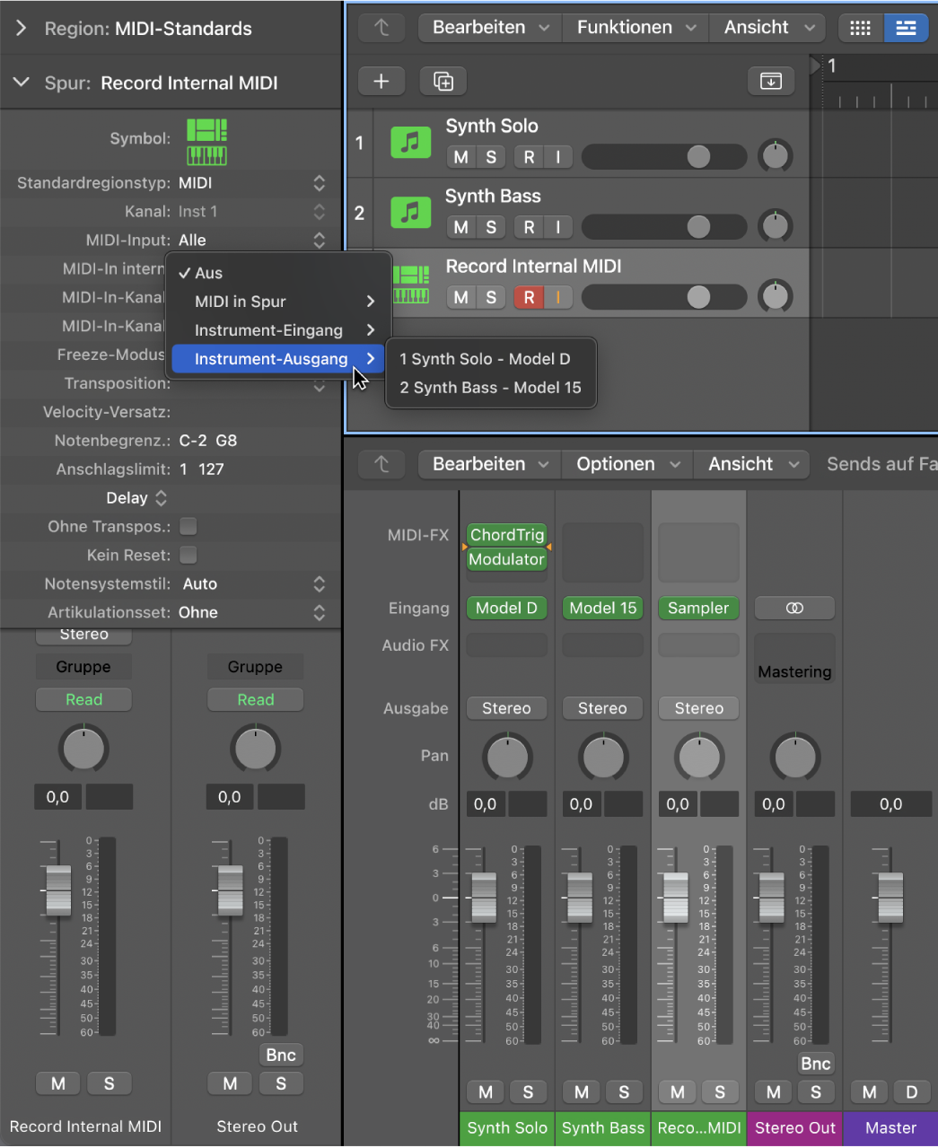Viewport: 938px width, 1148px height.
Task: Expand the Region MIDI-Standards section
Action: tap(22, 29)
